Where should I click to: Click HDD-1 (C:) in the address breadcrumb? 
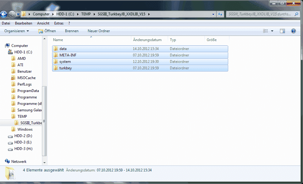coord(65,14)
